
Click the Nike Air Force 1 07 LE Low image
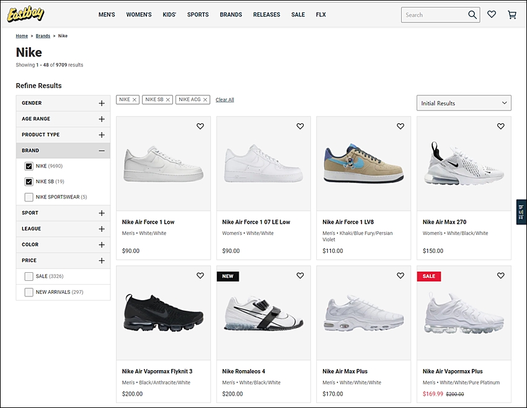[x=263, y=164]
